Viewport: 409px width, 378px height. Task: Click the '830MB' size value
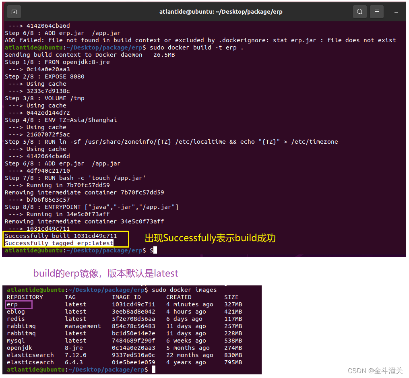(x=233, y=355)
